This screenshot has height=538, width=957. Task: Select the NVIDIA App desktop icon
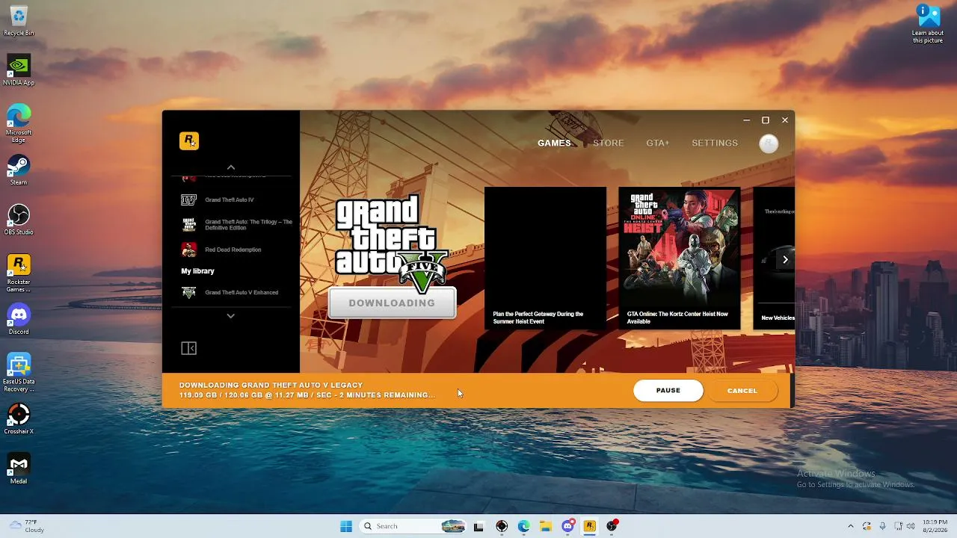point(19,71)
